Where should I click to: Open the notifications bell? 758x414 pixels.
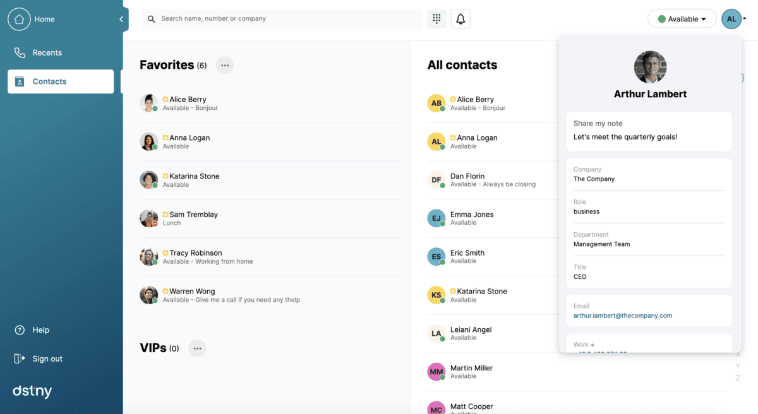460,19
